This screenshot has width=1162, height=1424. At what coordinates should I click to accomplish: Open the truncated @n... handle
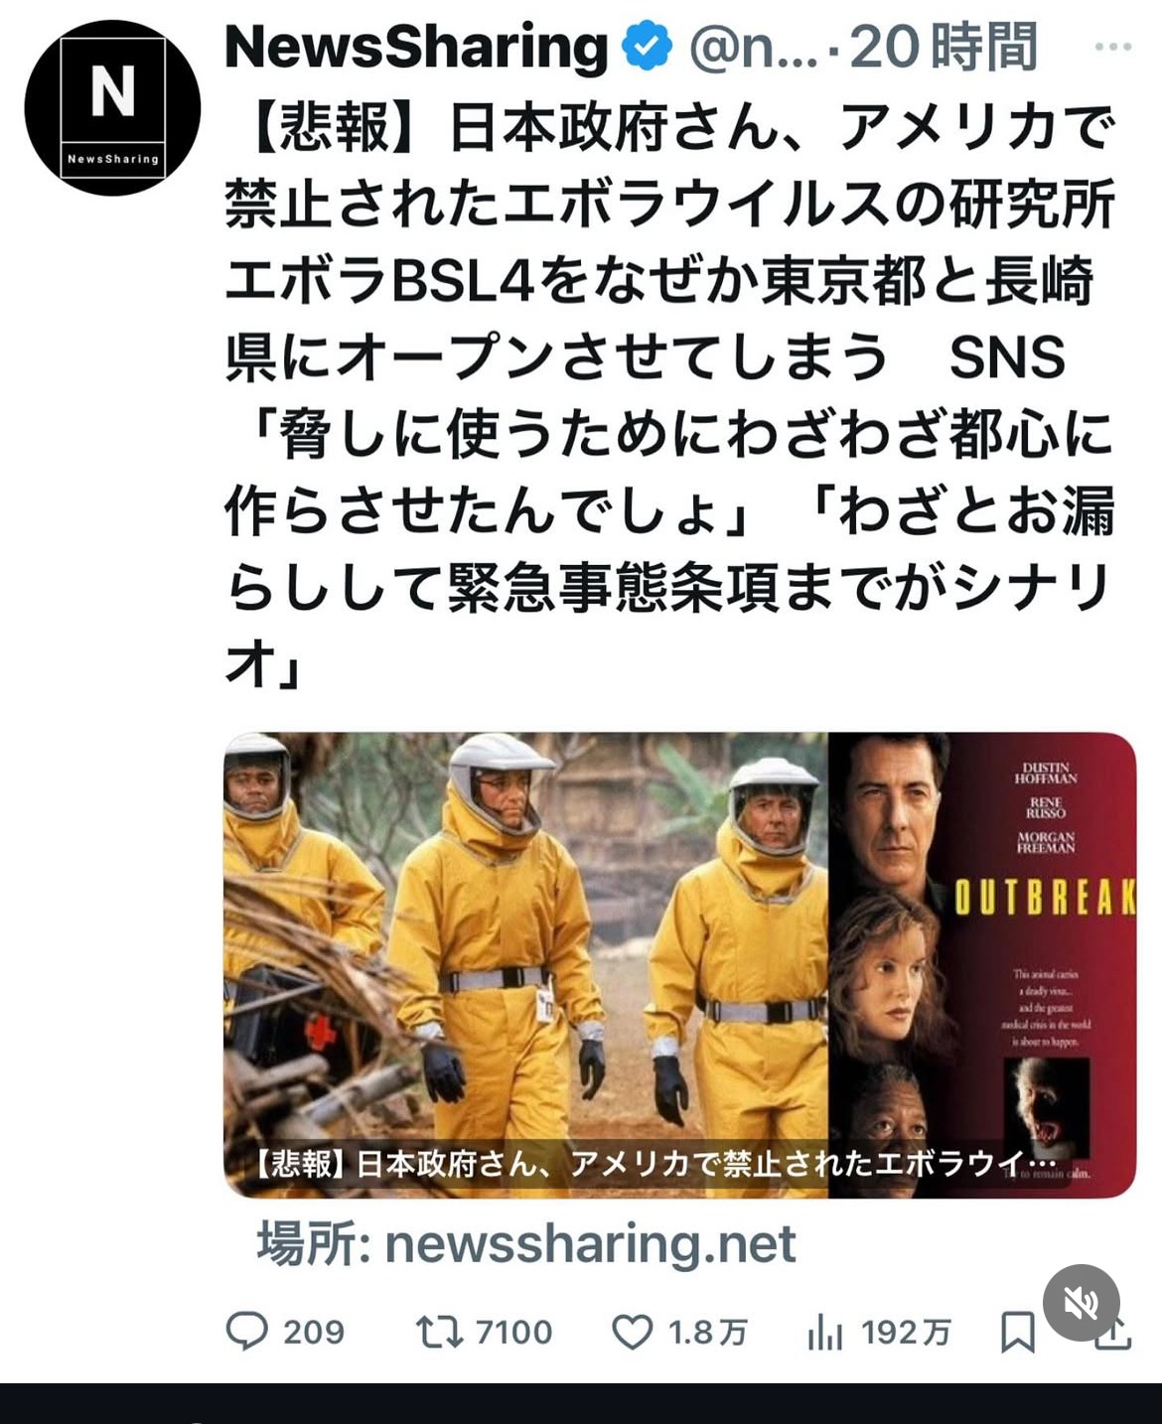point(754,48)
